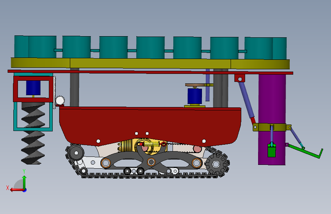Select the blue motor atop the red hull
The width and height of the screenshot is (331, 214).
point(195,96)
